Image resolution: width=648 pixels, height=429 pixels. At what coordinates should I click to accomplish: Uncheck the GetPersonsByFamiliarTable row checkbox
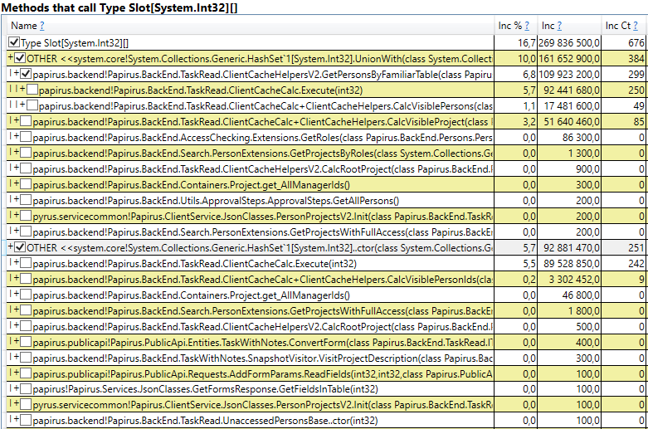pyautogui.click(x=26, y=74)
